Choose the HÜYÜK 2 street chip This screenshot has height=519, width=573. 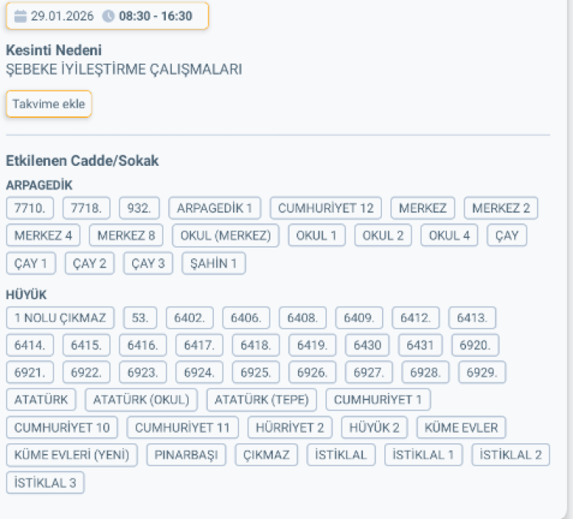pos(374,427)
